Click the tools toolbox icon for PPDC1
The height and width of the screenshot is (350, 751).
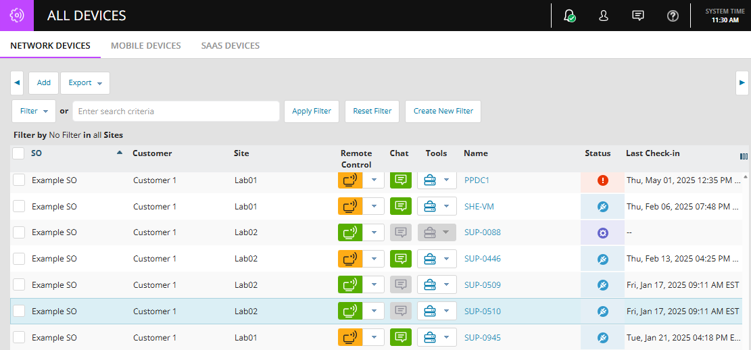429,180
